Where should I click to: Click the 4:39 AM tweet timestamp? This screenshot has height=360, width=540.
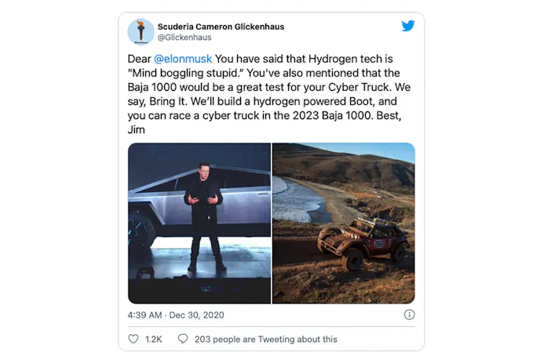144,315
